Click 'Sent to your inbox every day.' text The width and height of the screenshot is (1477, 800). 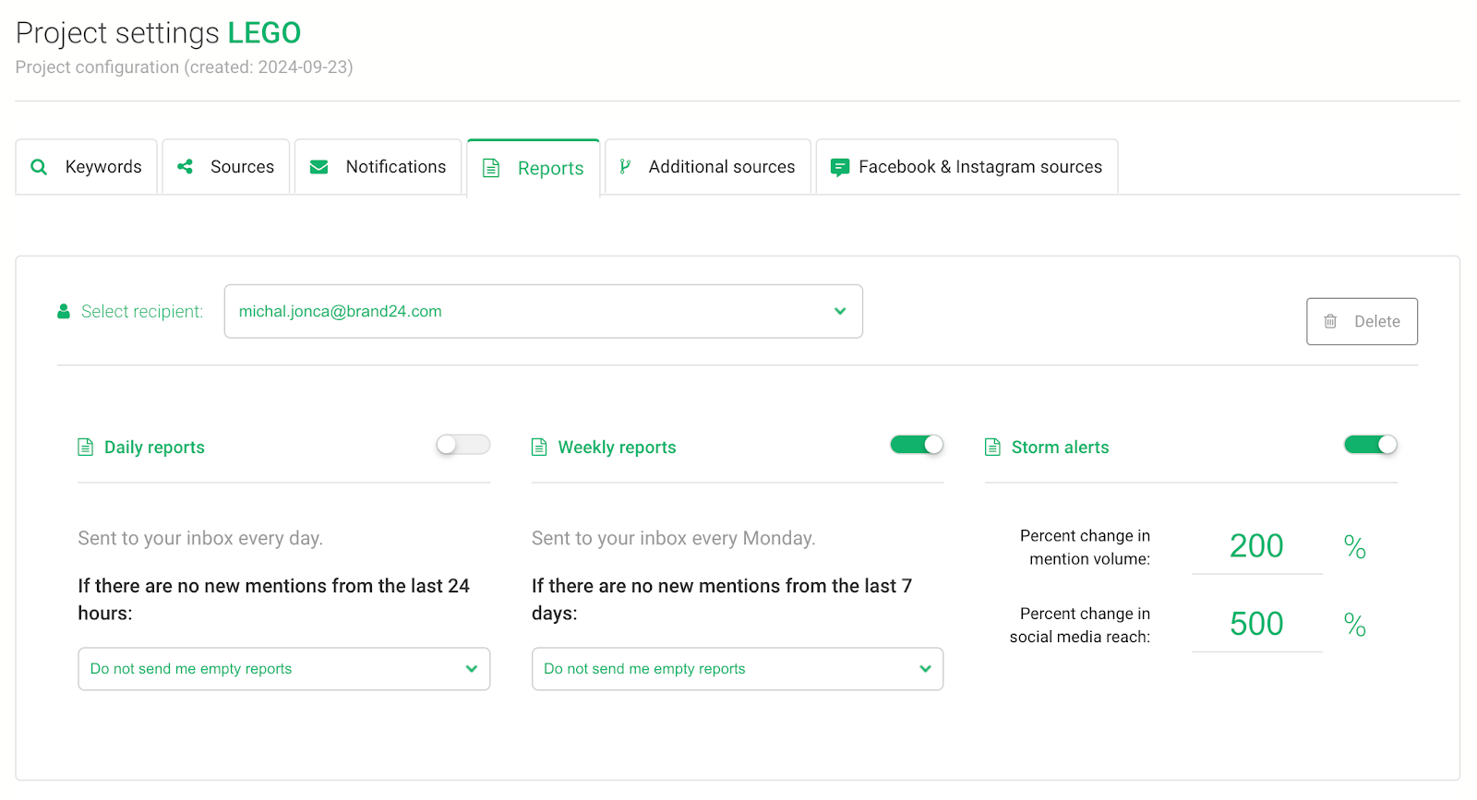[x=200, y=539]
